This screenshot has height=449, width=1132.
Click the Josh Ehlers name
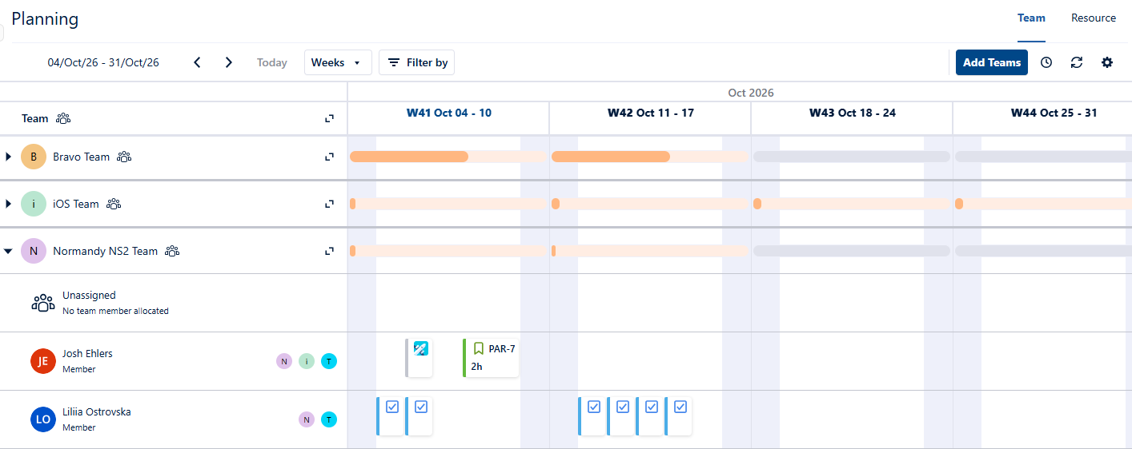coord(87,354)
